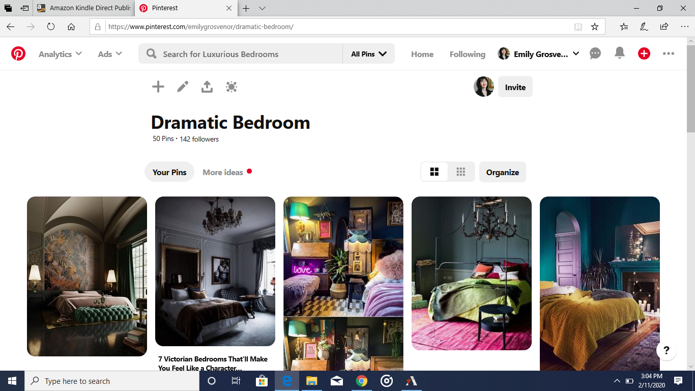Share the board via the upload icon
This screenshot has height=391, width=695.
click(207, 87)
